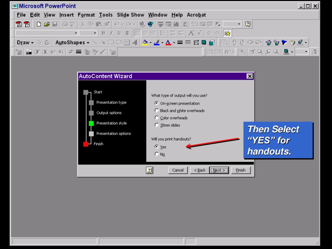Image resolution: width=332 pixels, height=249 pixels.
Task: Expand the Line Color dropdown arrow
Action: tap(162, 42)
